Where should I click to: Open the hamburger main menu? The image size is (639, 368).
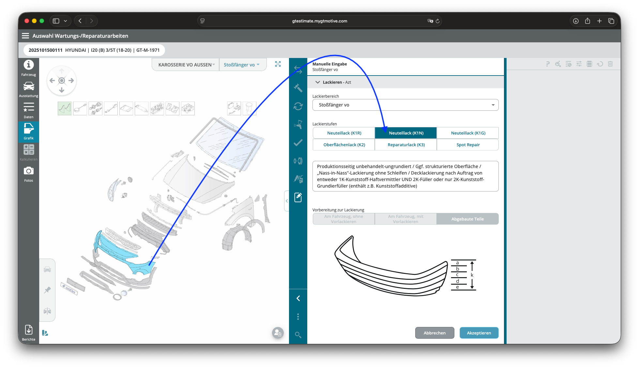[25, 36]
